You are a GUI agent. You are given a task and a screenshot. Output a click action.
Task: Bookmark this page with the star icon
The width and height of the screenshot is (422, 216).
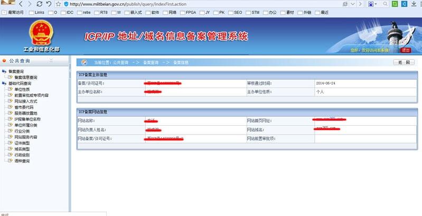pos(59,4)
